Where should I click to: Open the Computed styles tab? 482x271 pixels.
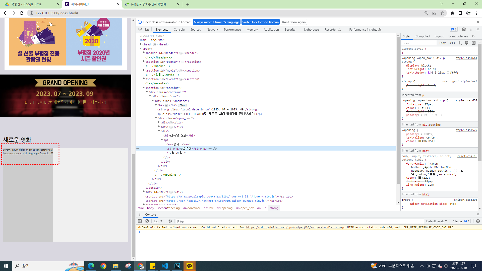[422, 36]
